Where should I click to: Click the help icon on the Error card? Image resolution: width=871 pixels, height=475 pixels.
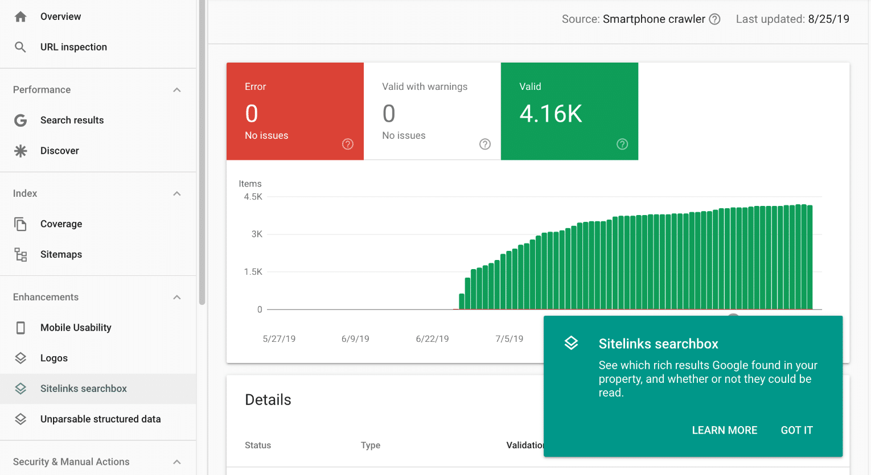point(348,144)
